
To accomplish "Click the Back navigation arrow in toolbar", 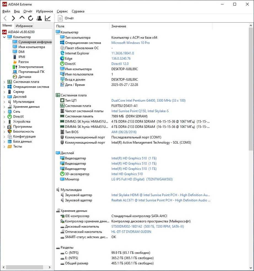I will coord(5,18).
